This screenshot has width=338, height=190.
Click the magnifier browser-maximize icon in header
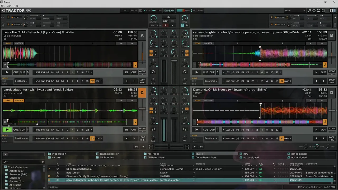pos(309,11)
